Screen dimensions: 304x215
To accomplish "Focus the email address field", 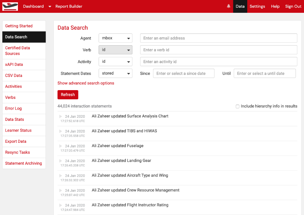I will coord(219,38).
